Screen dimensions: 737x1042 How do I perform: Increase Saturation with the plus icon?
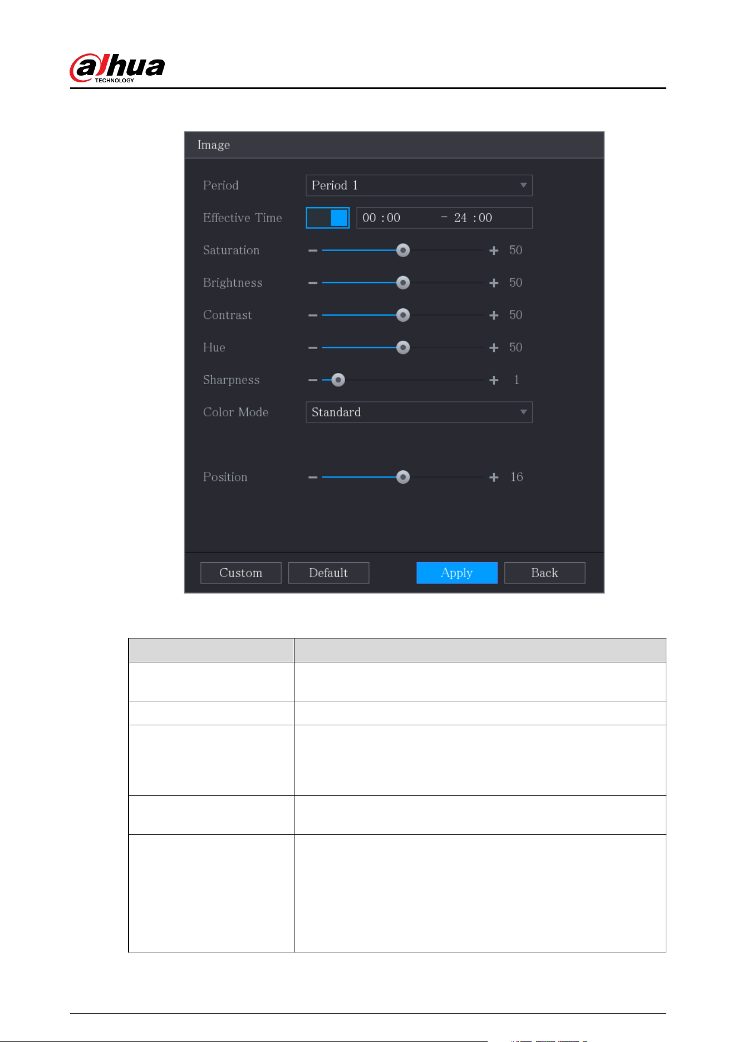pyautogui.click(x=494, y=250)
